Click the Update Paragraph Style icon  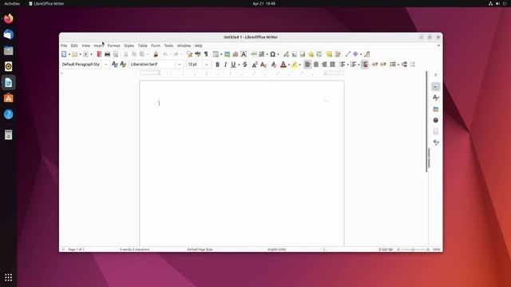pos(115,65)
